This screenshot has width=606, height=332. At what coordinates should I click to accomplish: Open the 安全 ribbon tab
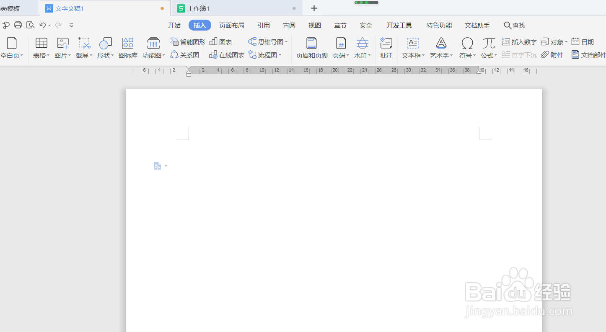(x=366, y=25)
